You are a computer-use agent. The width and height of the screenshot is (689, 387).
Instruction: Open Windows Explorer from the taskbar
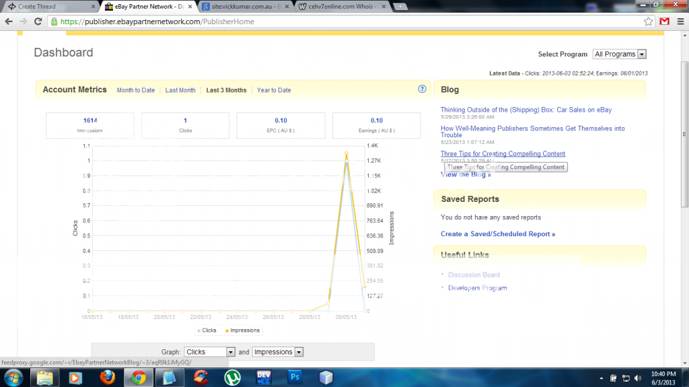click(44, 378)
